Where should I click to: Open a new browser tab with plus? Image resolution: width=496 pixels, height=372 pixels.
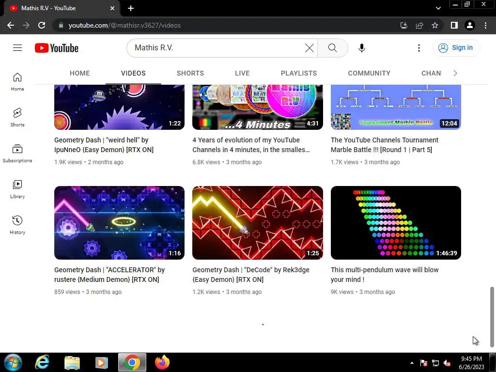coord(131,8)
